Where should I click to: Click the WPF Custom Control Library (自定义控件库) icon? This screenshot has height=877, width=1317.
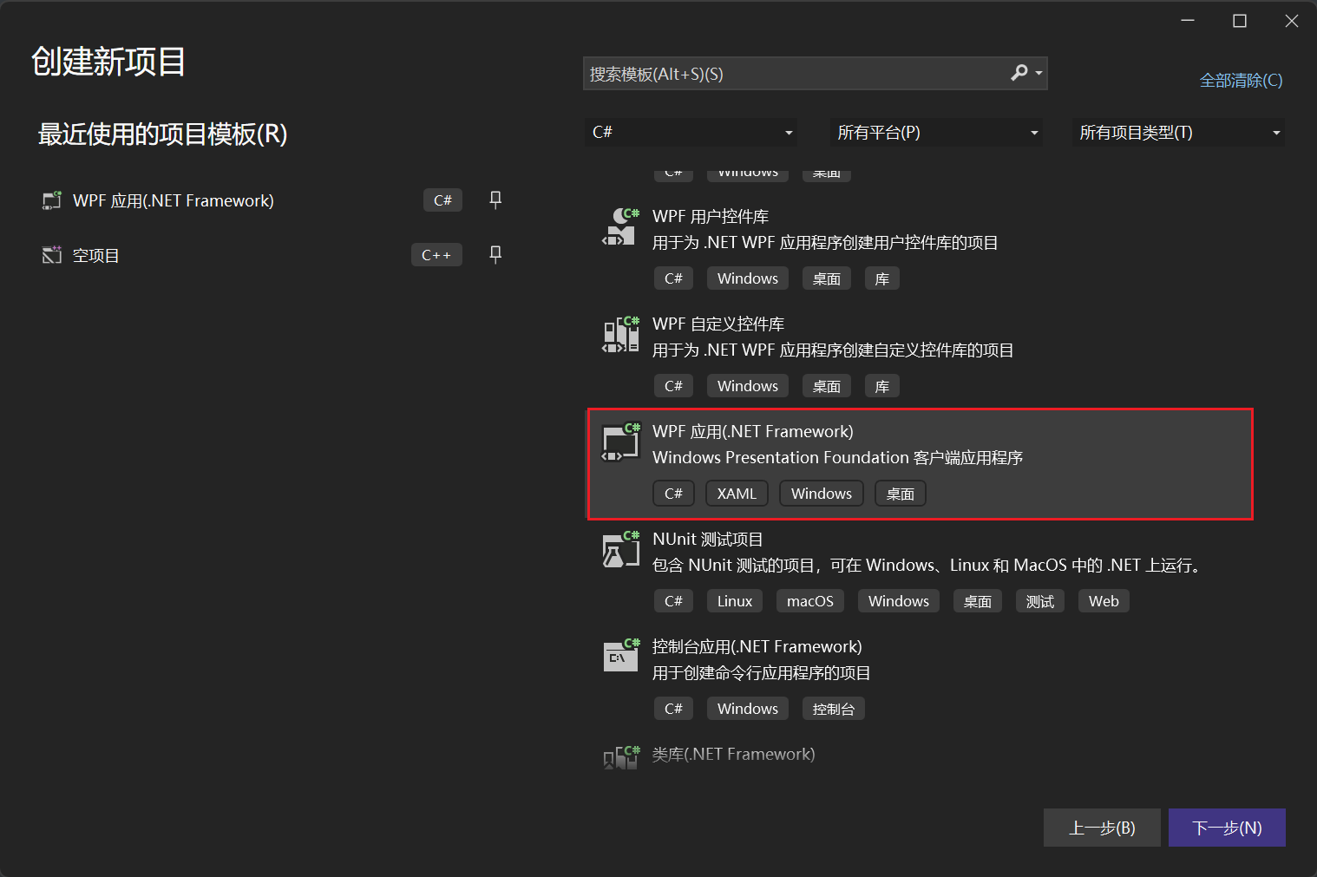coord(620,335)
